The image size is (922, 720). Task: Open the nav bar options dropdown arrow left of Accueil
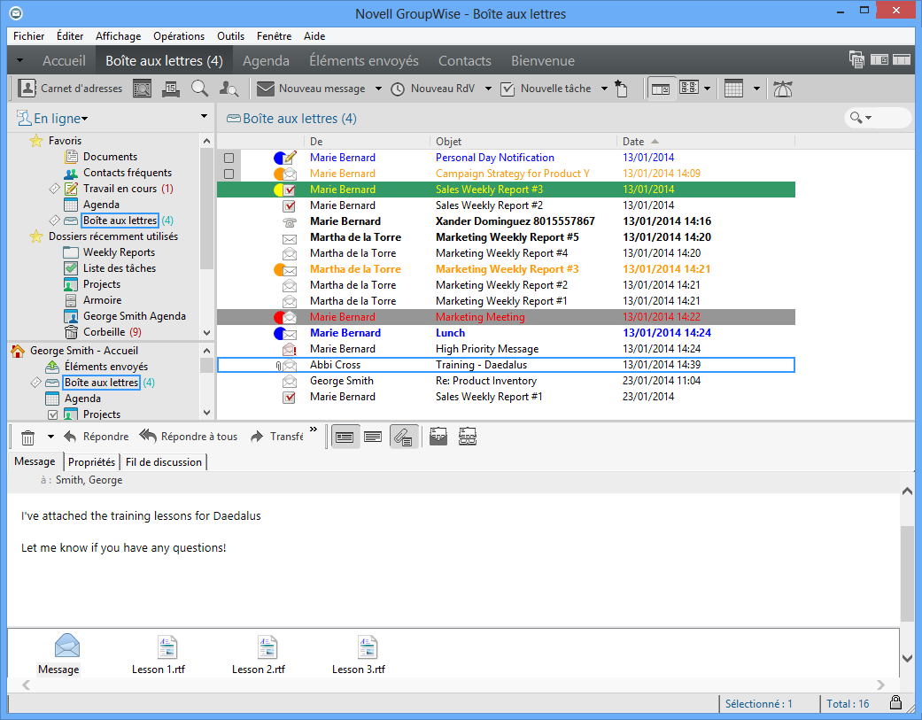(20, 60)
